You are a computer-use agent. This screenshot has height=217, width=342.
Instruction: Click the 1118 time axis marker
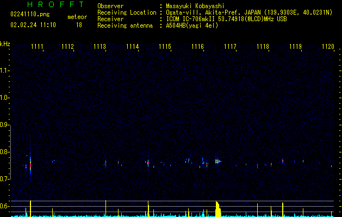tap(263, 47)
